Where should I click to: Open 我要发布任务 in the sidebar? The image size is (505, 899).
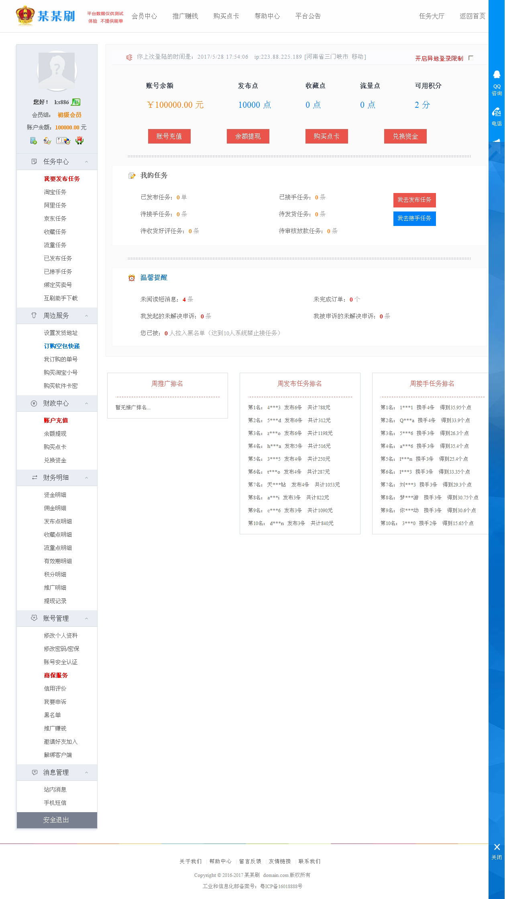point(62,179)
